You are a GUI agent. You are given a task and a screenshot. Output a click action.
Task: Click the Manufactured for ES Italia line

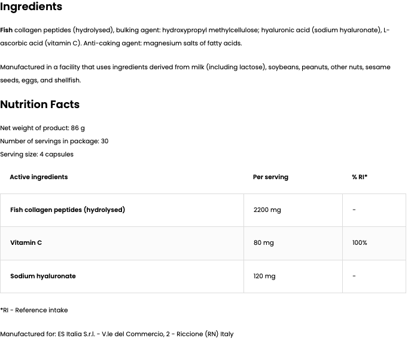coord(117,334)
